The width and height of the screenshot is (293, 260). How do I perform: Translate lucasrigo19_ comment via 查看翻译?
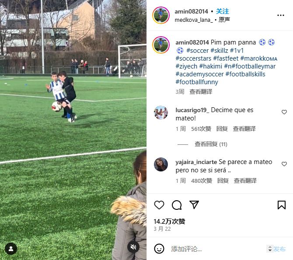coord(244,129)
